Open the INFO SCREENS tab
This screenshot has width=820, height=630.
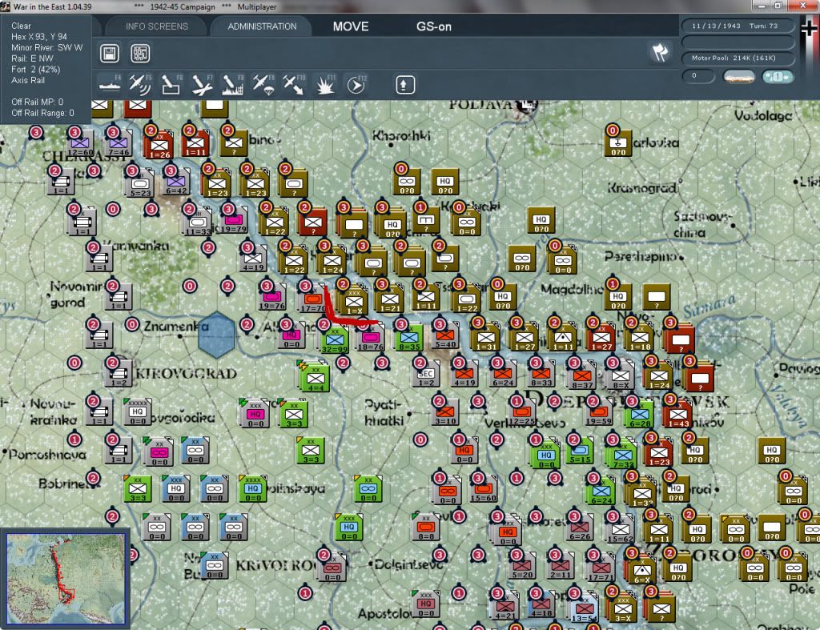156,26
